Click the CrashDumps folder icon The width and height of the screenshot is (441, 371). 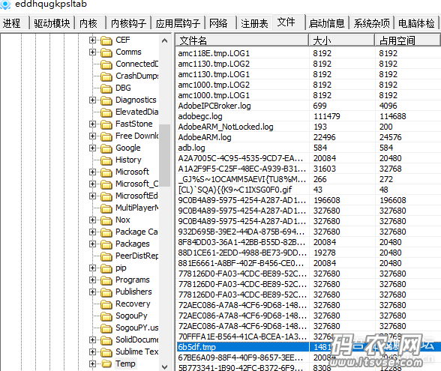pyautogui.click(x=106, y=76)
